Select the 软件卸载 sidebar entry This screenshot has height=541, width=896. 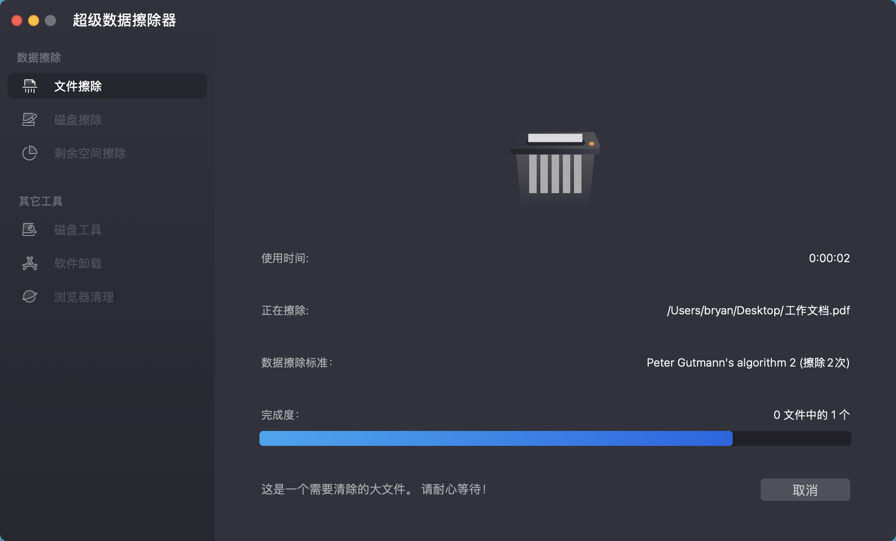pyautogui.click(x=77, y=264)
